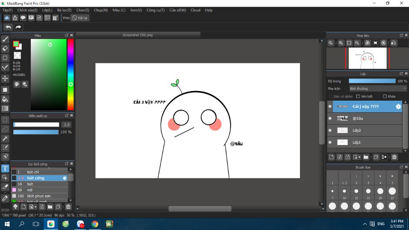Select the Move tool

pyautogui.click(x=5, y=78)
